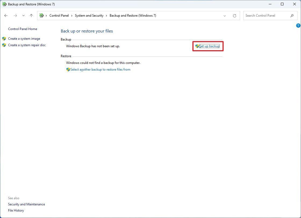Click the Up one level arrow
This screenshot has width=301, height=218.
click(31, 16)
